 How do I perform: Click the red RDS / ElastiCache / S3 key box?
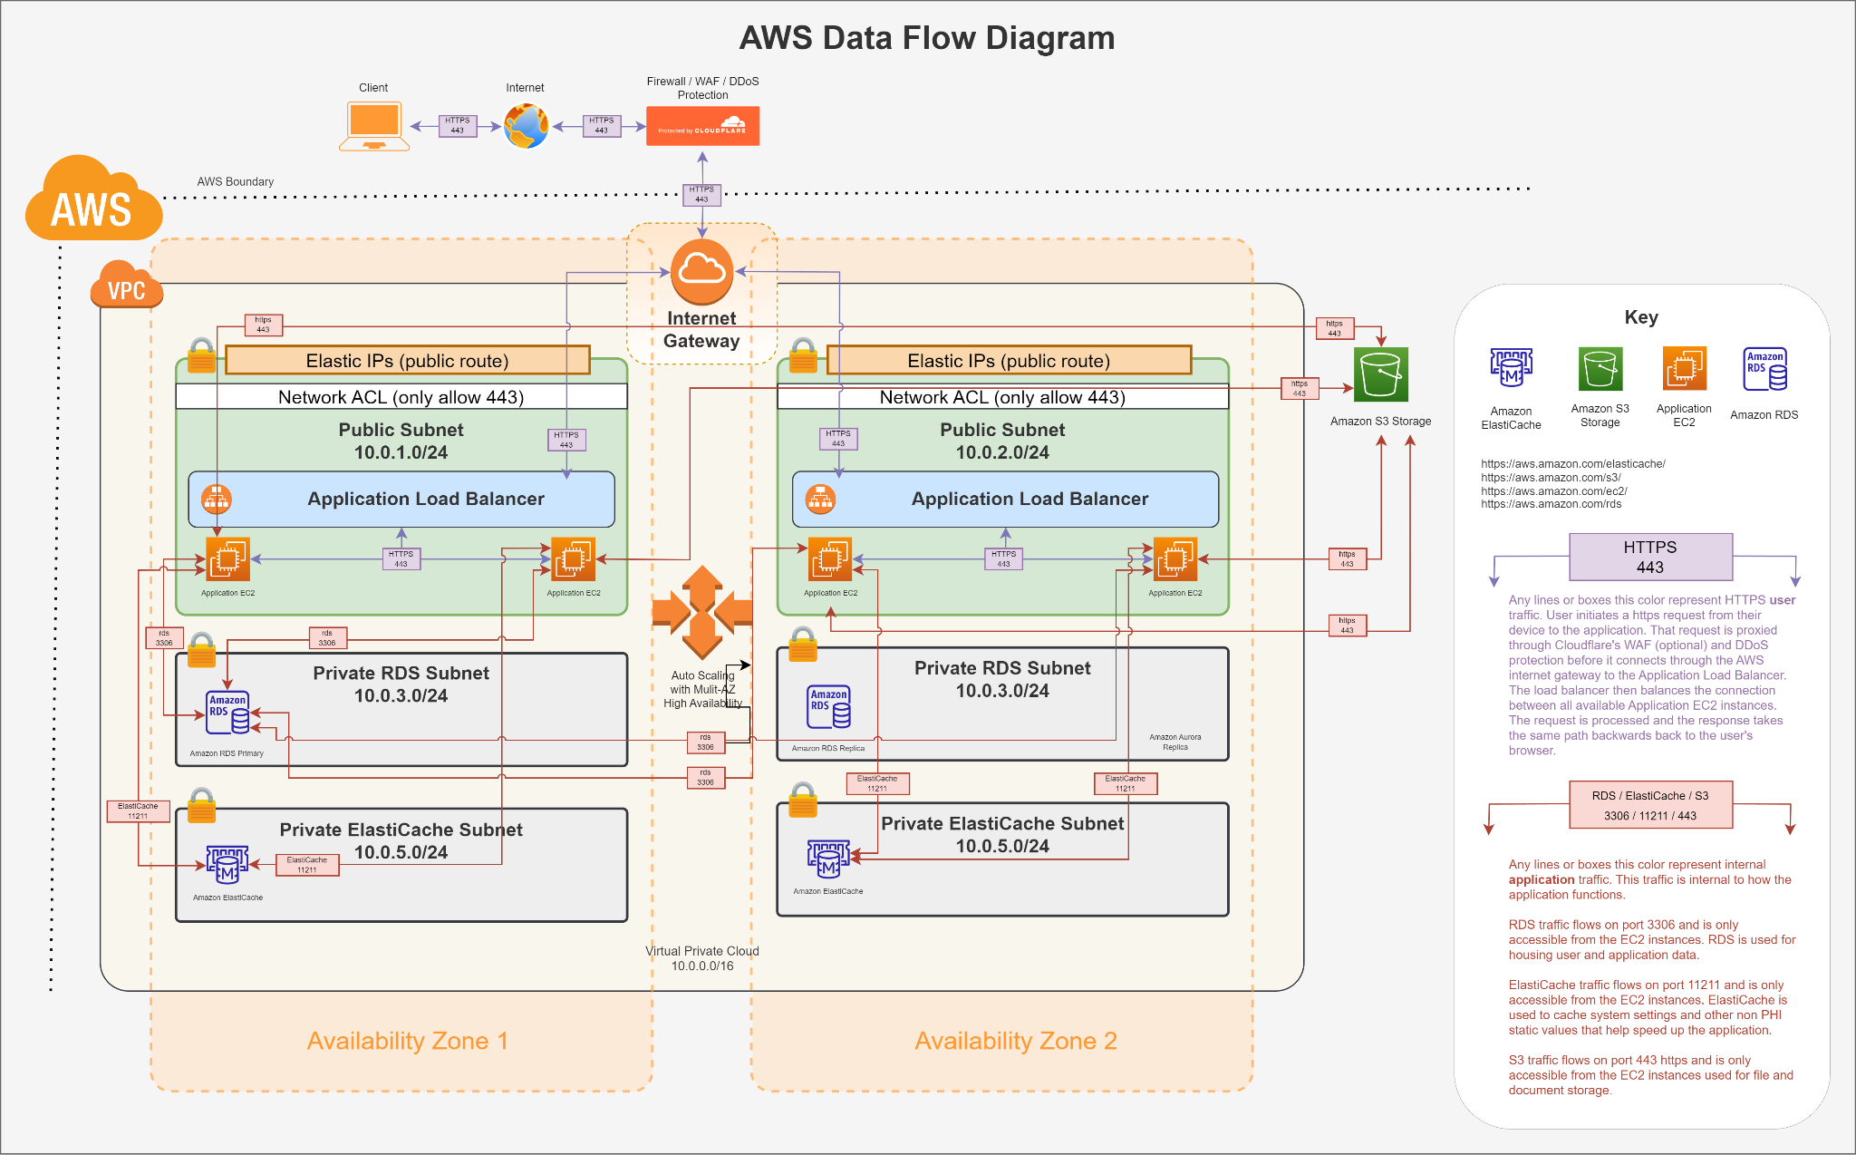1649,805
